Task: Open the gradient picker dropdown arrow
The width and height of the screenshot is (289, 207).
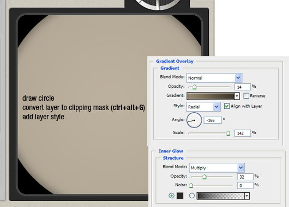Action: [x=237, y=96]
